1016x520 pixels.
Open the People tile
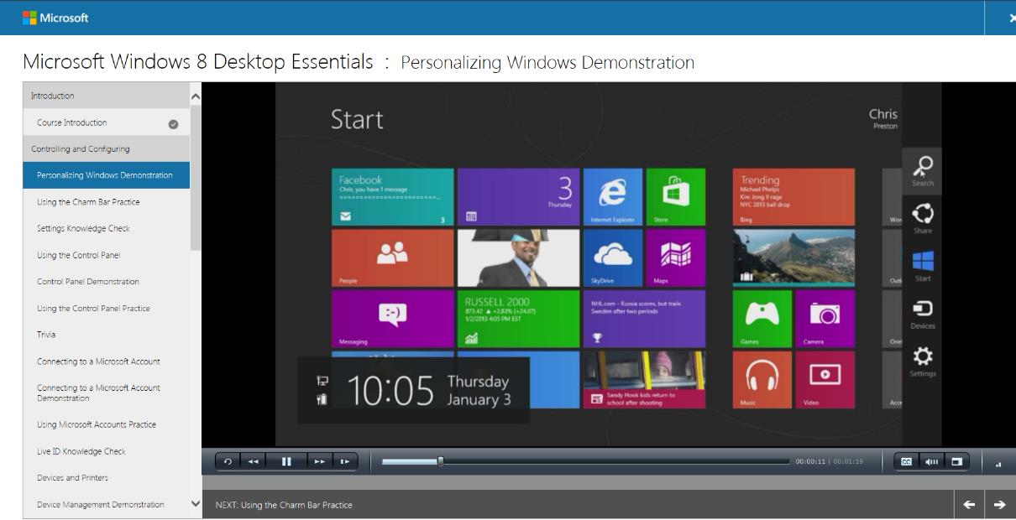[x=393, y=257]
